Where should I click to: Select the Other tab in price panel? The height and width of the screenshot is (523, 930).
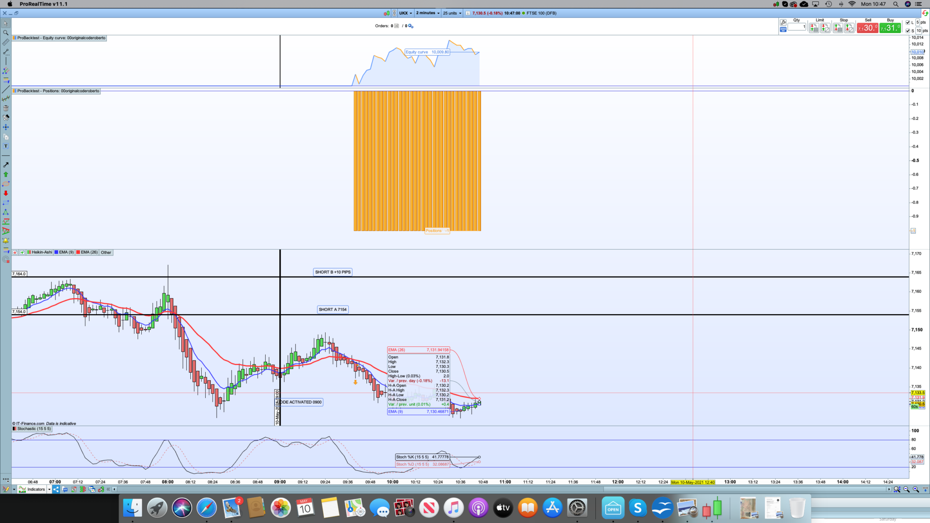tap(106, 252)
